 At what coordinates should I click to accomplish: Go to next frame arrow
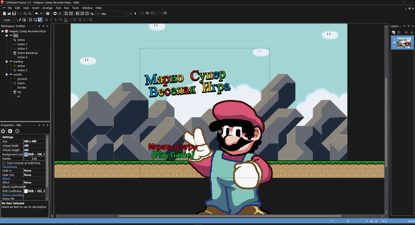point(136,13)
